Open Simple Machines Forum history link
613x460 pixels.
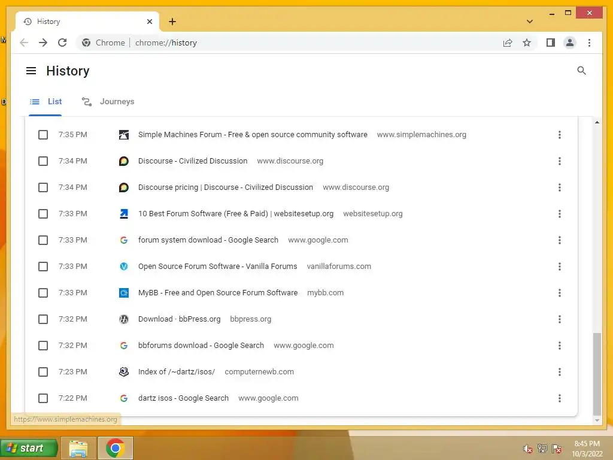click(253, 135)
